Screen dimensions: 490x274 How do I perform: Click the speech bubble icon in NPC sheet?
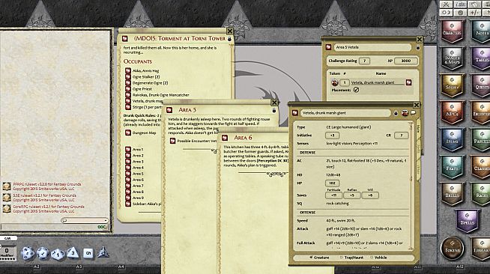[413, 112]
